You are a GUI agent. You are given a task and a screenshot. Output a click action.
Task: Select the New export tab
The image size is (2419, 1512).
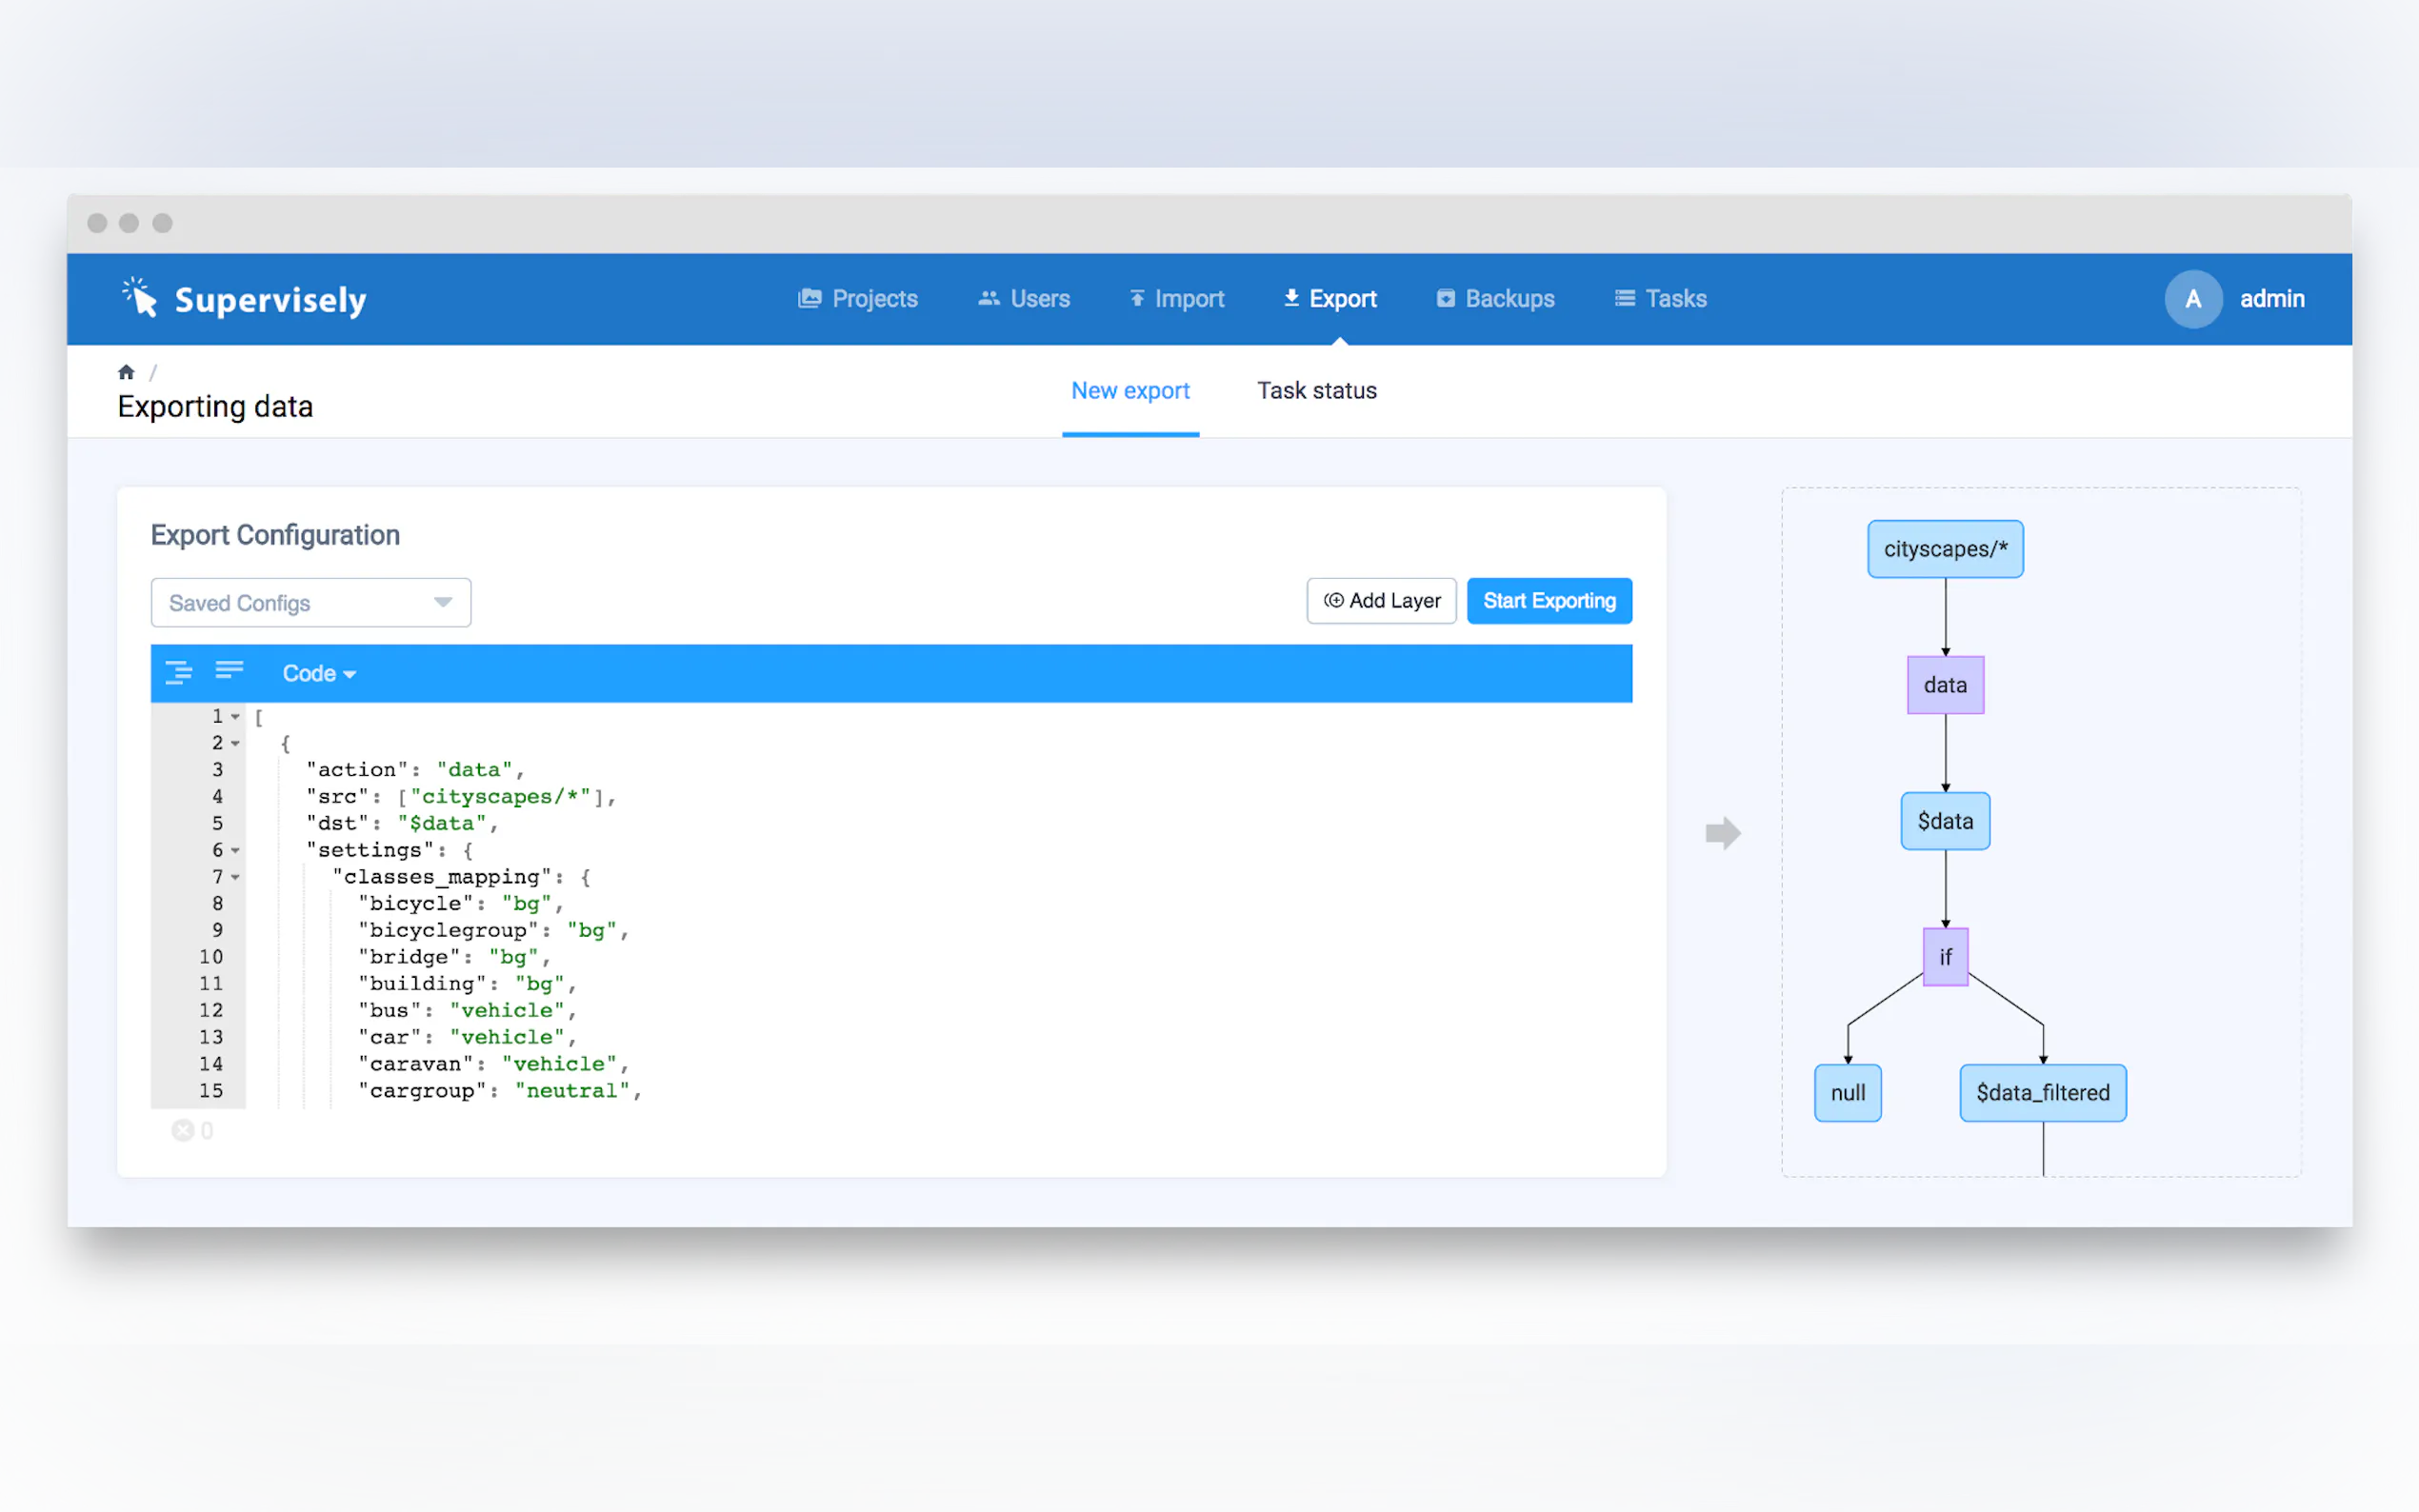[x=1130, y=391]
